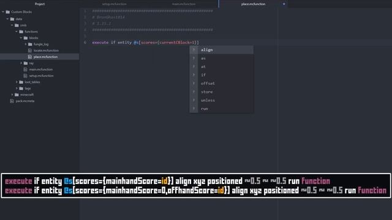Click the main.mcfunction file icon in tree
Image resolution: width=392 pixels, height=220 pixels.
[x=26, y=69]
